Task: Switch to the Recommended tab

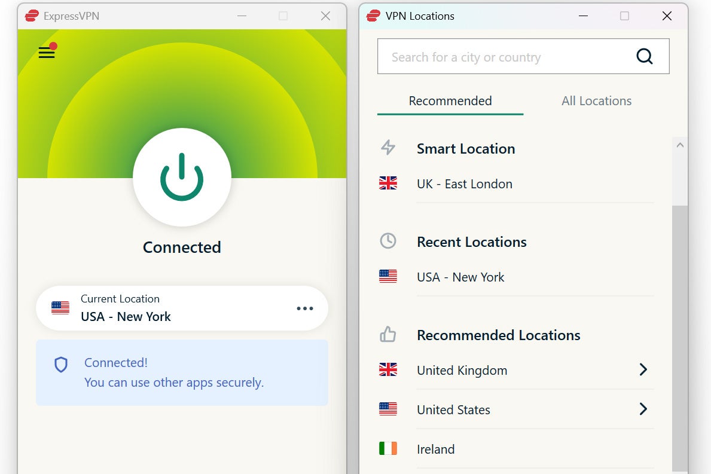Action: pyautogui.click(x=450, y=101)
